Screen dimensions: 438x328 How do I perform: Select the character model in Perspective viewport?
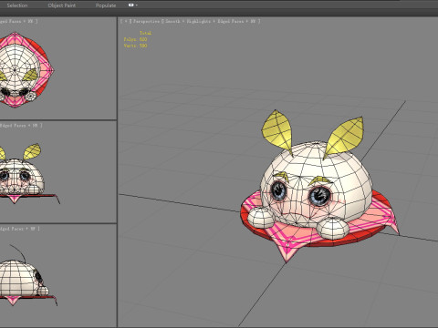[317, 189]
